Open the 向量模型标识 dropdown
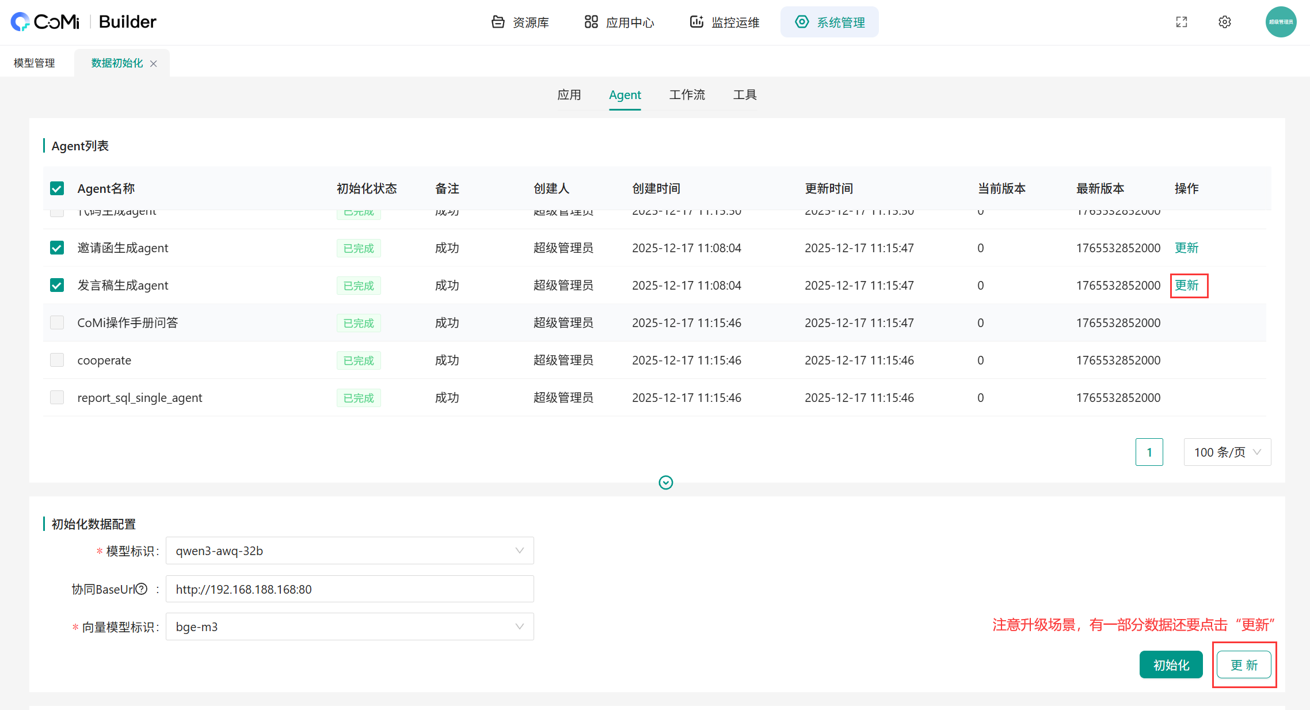 point(349,627)
